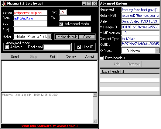This screenshot has width=161, height=129.
Task: Click the log scrollbar up arrow
Action: 95,95
